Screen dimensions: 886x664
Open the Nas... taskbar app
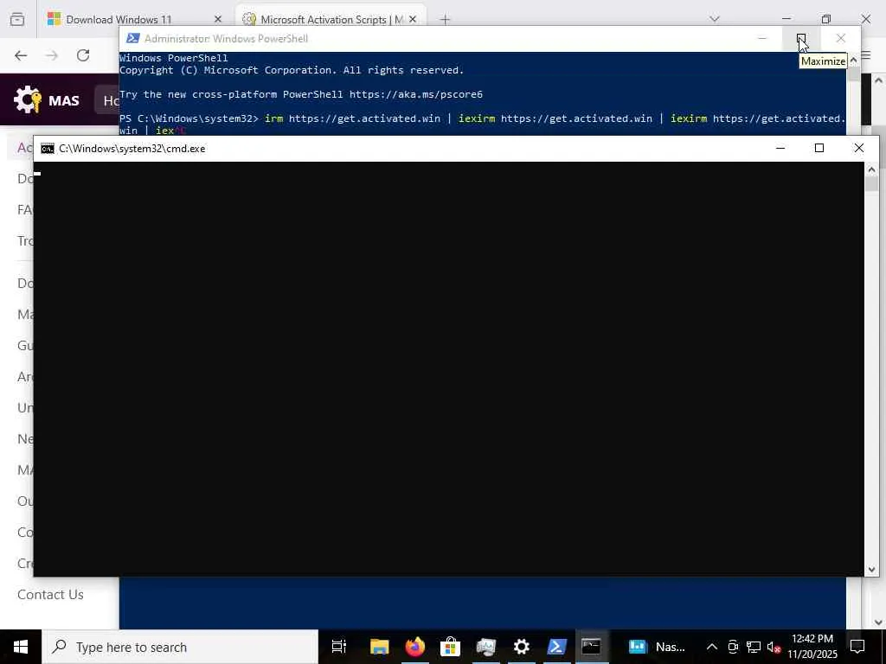point(657,647)
